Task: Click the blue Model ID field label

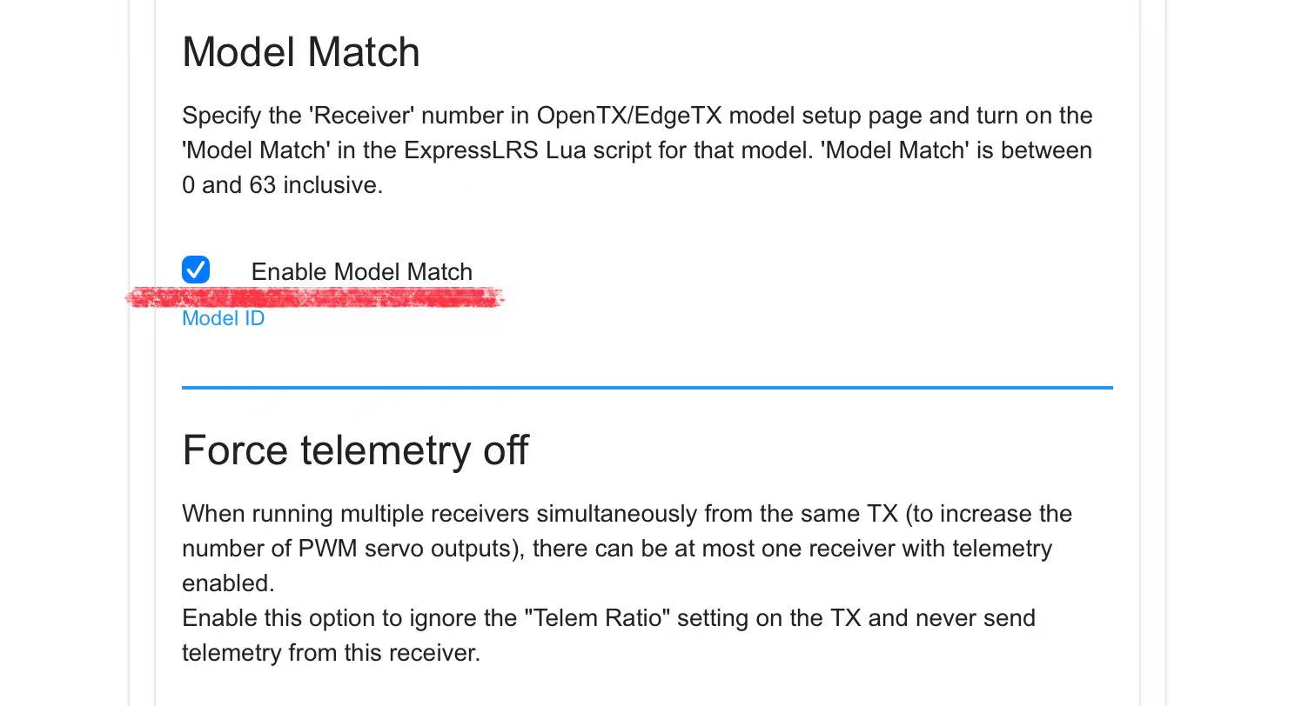Action: click(223, 319)
